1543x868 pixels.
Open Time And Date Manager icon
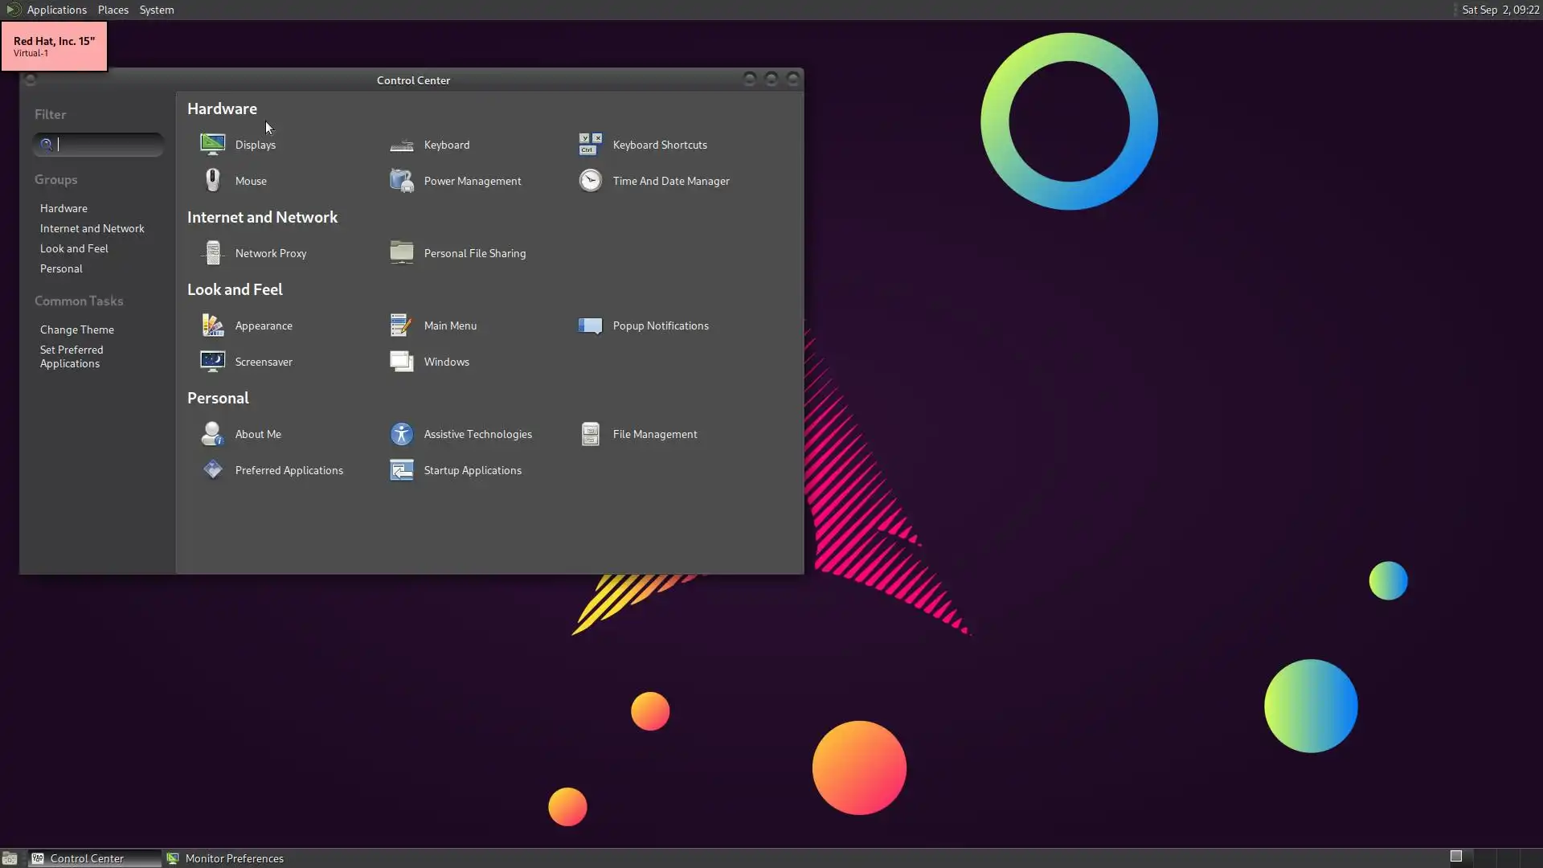(x=590, y=181)
